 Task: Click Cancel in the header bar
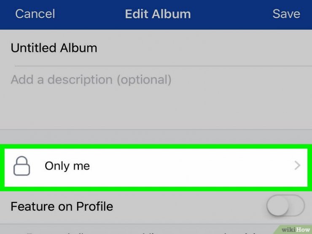point(35,14)
